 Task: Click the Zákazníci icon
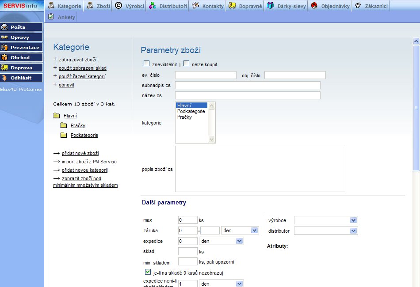[x=358, y=5]
